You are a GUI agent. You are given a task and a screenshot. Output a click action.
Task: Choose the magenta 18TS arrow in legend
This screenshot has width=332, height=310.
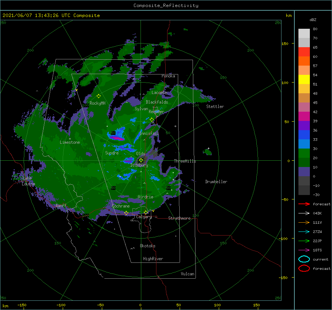coord(304,250)
